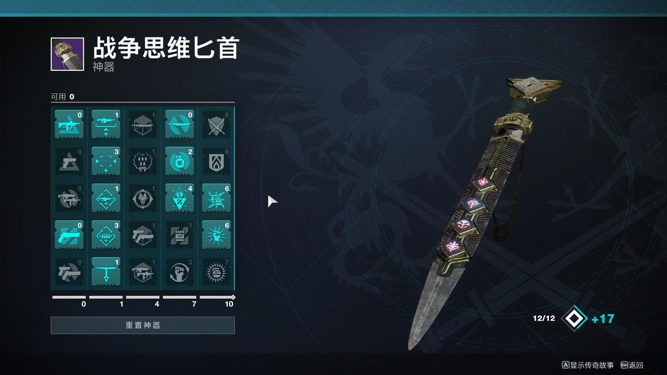Click the 重置神器 reset artifact button
Screen dimensions: 667x375
point(143,325)
